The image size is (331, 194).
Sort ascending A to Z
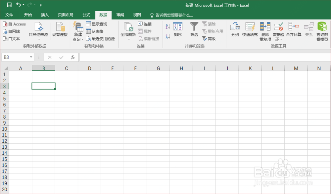168,26
